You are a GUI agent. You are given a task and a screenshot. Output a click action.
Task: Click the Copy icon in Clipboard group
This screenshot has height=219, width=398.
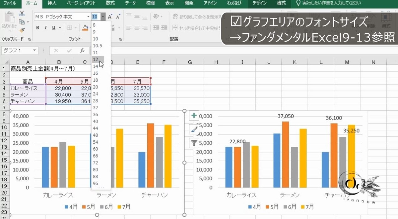pos(21,21)
